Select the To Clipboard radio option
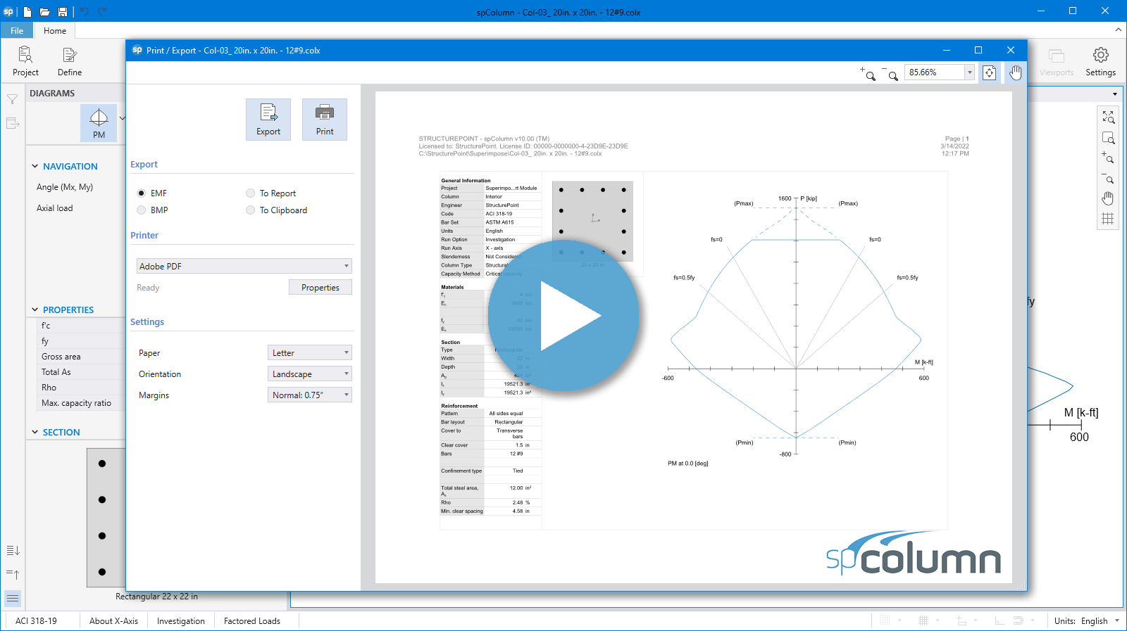Screen dimensions: 1127x631 click(x=250, y=210)
